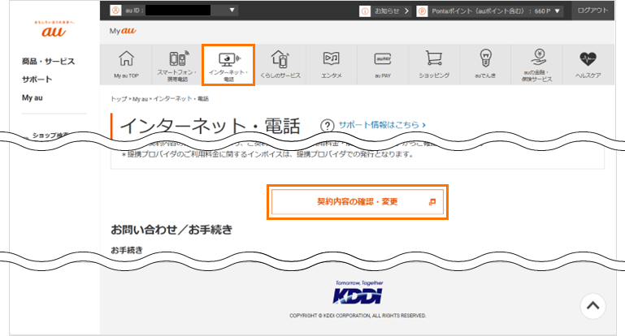The image size is (625, 336).
Task: Click the au ID user icon
Action: tap(115, 11)
